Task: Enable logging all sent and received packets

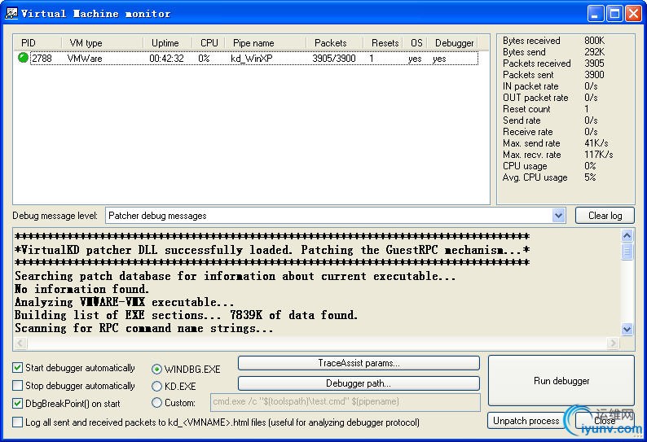Action: (18, 422)
